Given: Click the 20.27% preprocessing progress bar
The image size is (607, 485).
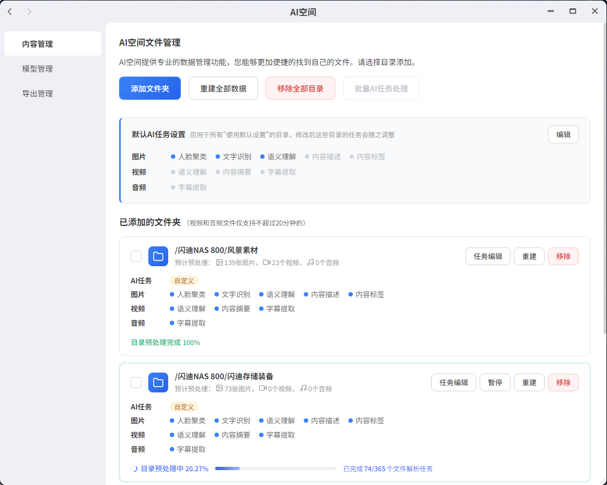Looking at the screenshot, I should pyautogui.click(x=276, y=469).
